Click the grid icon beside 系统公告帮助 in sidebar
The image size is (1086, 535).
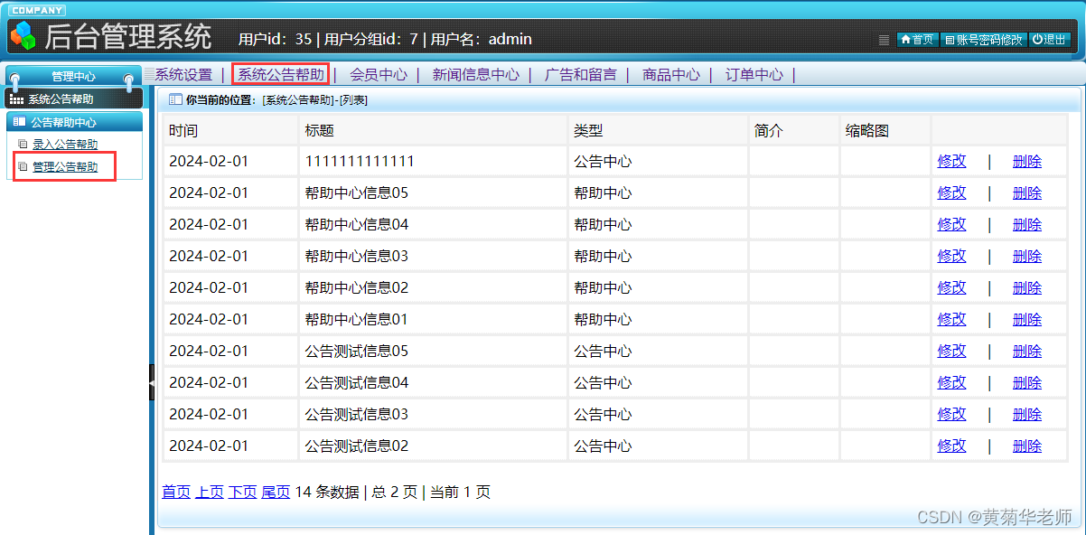coord(17,99)
